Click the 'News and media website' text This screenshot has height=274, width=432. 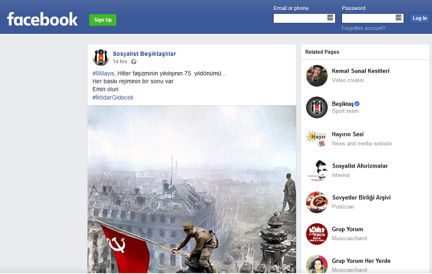[x=362, y=143]
